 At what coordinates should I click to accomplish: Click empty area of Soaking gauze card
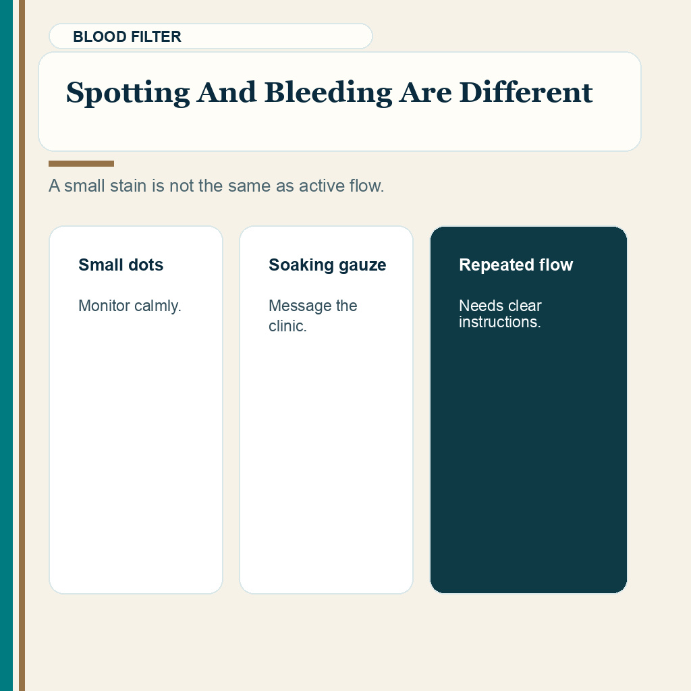(x=326, y=463)
